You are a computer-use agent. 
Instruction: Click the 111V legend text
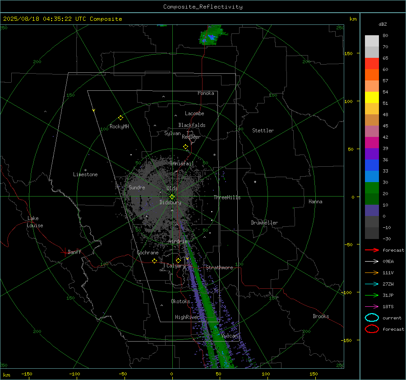(x=388, y=272)
